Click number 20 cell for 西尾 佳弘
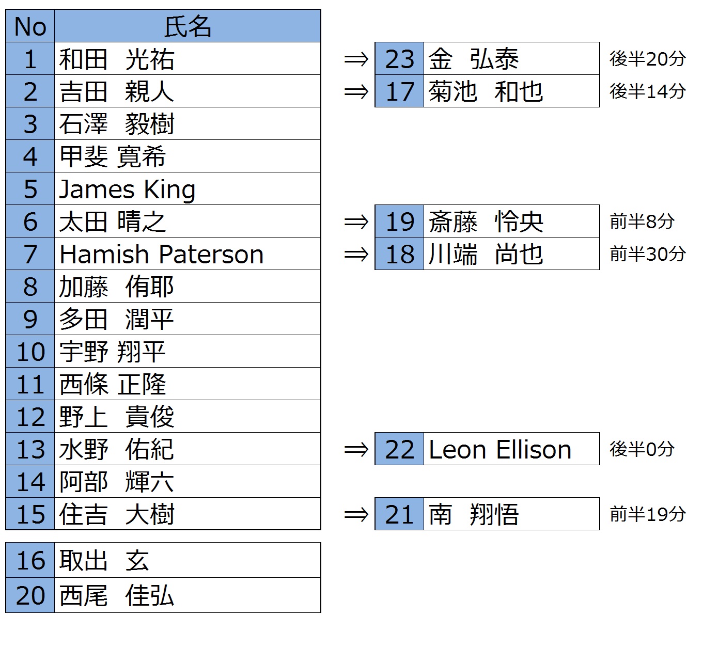 pos(30,595)
